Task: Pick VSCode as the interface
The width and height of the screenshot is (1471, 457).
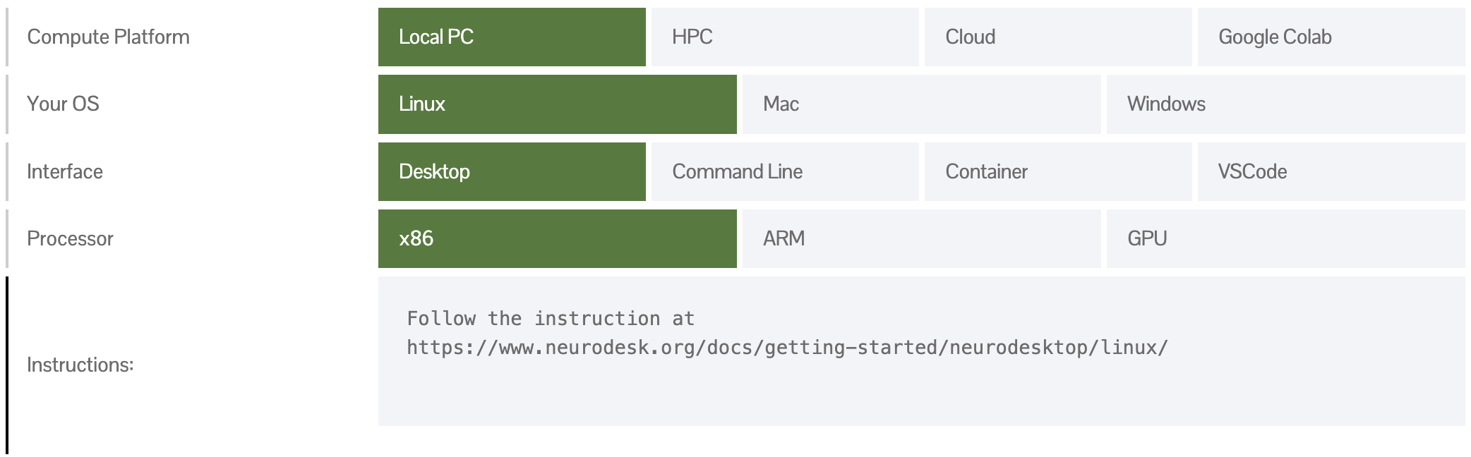Action: tap(1331, 171)
